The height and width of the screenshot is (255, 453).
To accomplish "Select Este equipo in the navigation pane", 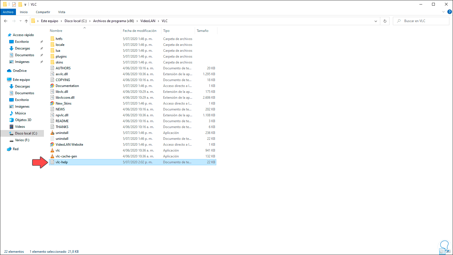I will [x=21, y=80].
